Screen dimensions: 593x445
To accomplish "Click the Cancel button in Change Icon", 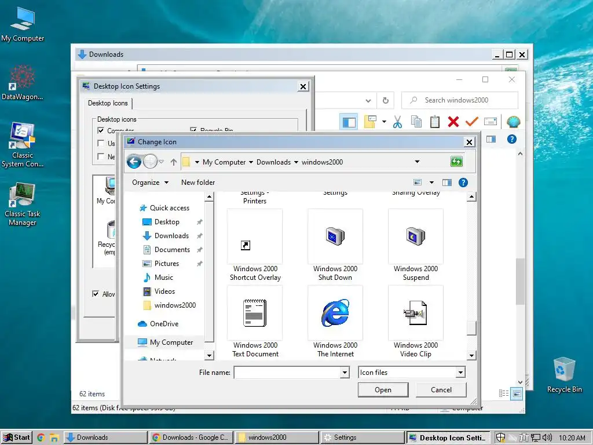I will tap(441, 390).
